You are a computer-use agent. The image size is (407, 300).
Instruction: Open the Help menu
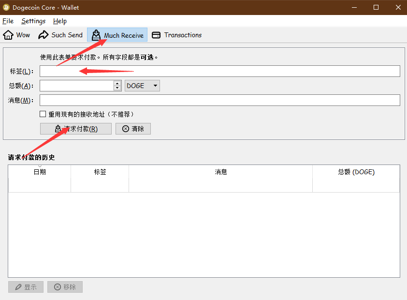coord(60,21)
